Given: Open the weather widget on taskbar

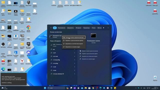Looking at the screenshot, I should 4,88.
